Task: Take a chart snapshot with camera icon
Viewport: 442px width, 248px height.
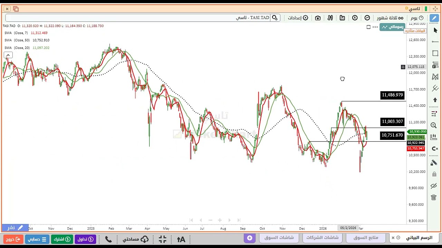Action: point(318,18)
